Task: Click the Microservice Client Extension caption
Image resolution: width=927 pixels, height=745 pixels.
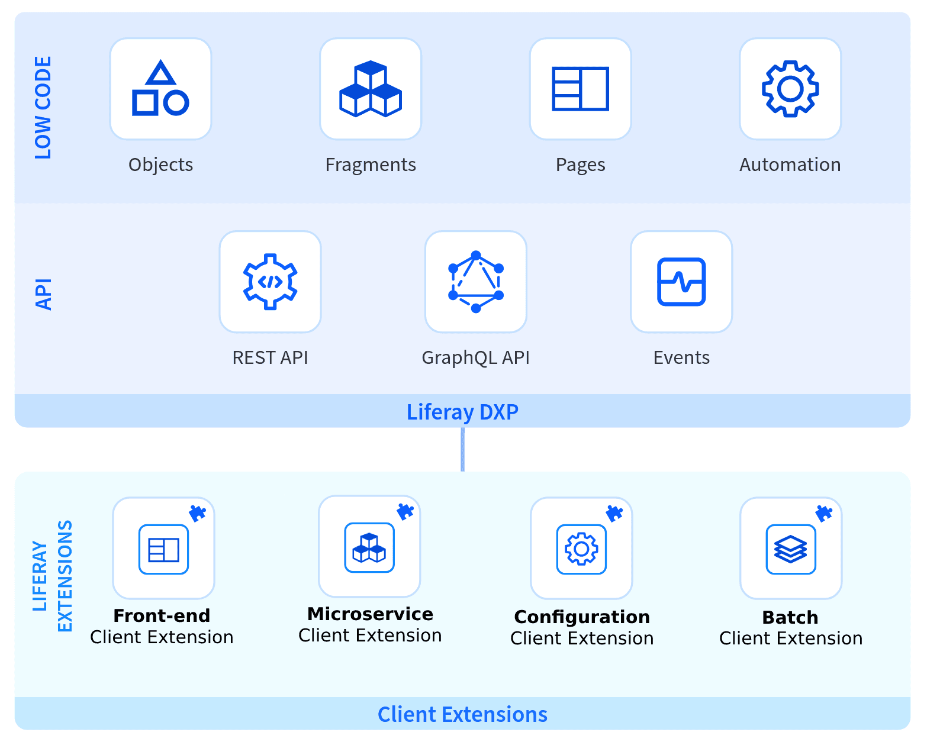Action: [370, 624]
